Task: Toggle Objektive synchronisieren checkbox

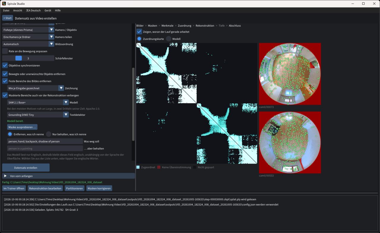Action: [5, 65]
